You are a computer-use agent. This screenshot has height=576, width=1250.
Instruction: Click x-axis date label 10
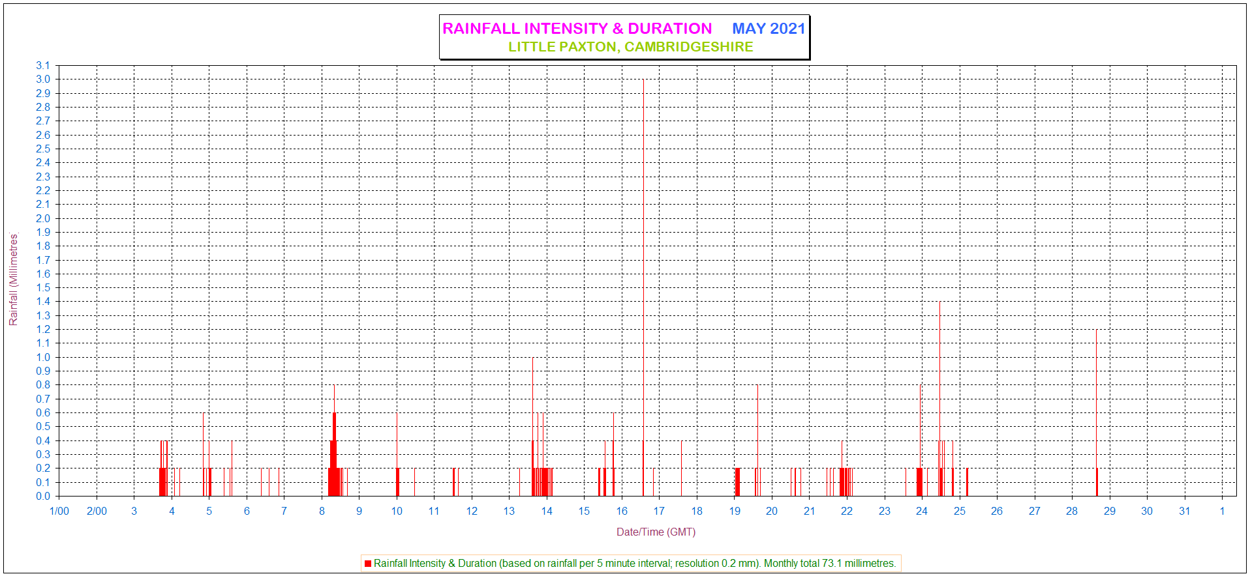pyautogui.click(x=397, y=511)
